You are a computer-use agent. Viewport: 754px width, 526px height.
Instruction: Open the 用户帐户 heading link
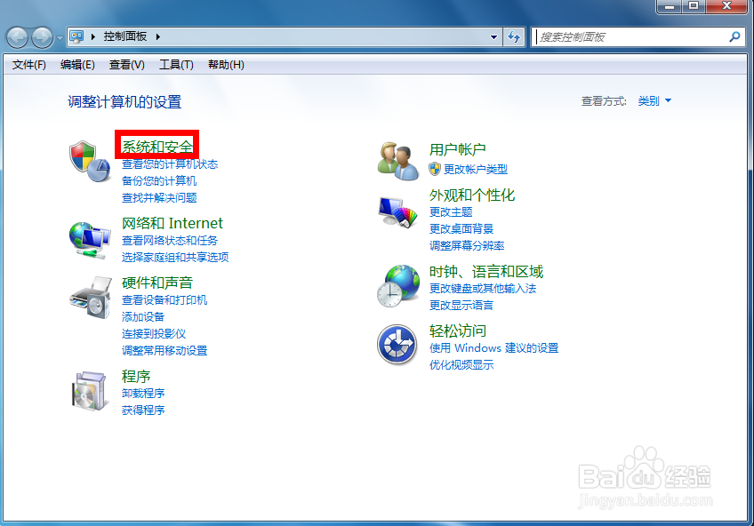coord(457,150)
